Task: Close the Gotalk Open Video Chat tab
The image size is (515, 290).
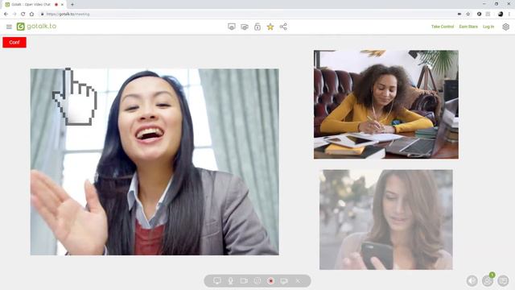Action: (62, 5)
